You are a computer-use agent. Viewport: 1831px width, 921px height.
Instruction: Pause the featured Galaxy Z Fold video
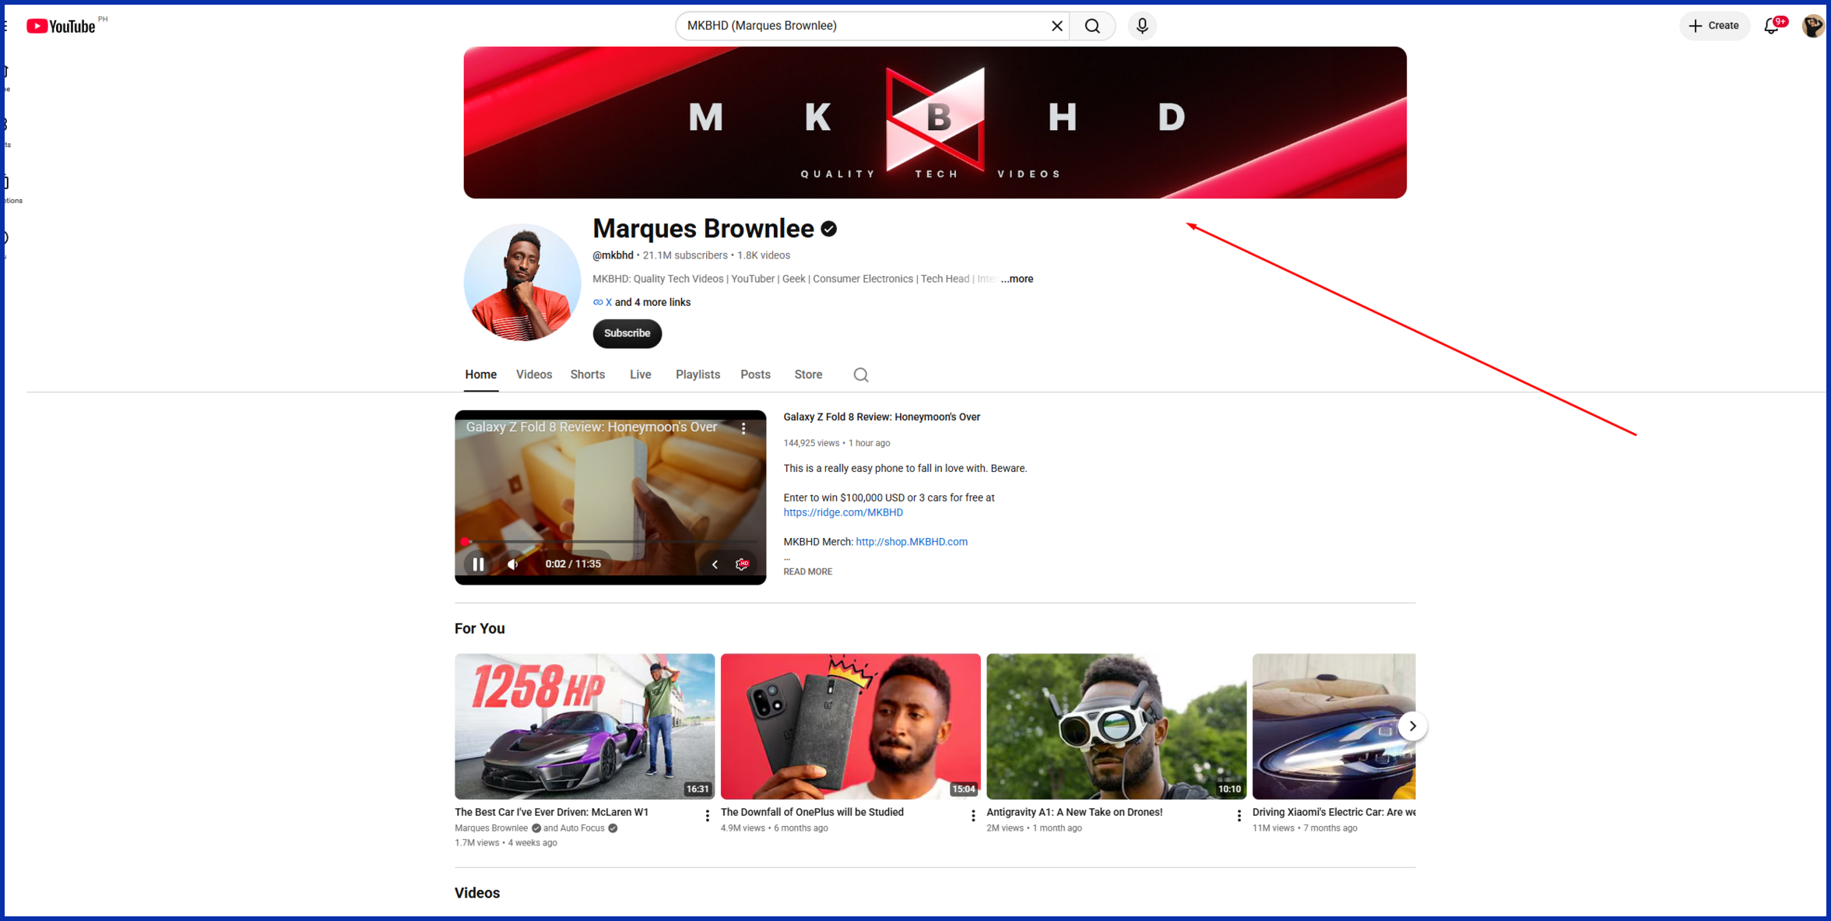click(478, 564)
